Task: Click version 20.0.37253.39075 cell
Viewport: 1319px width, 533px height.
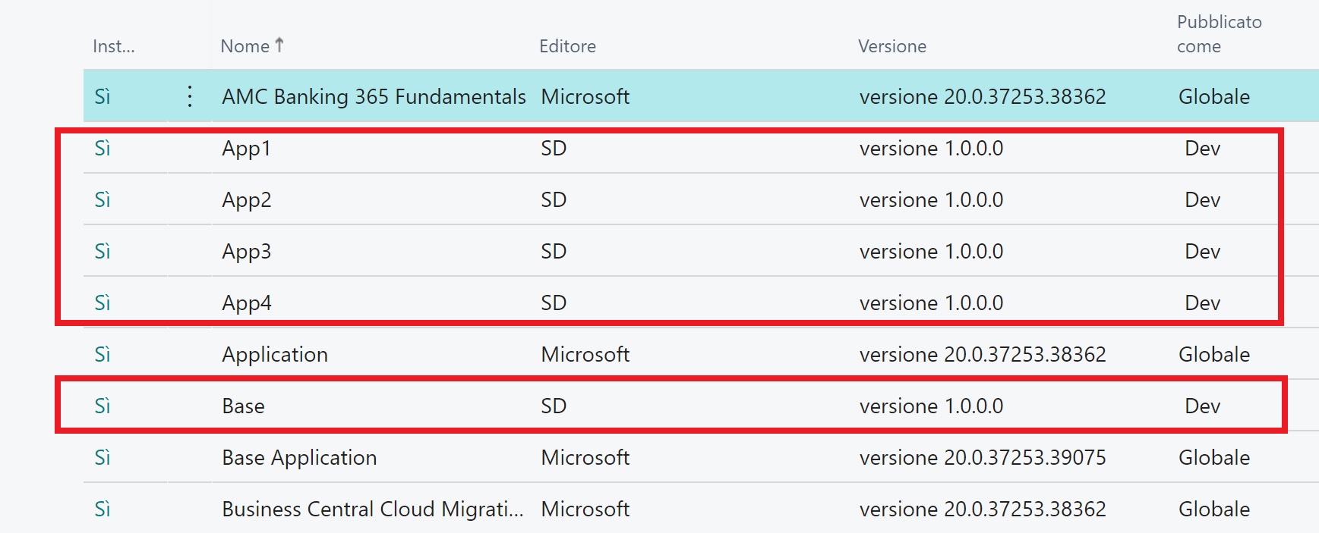Action: (x=982, y=458)
